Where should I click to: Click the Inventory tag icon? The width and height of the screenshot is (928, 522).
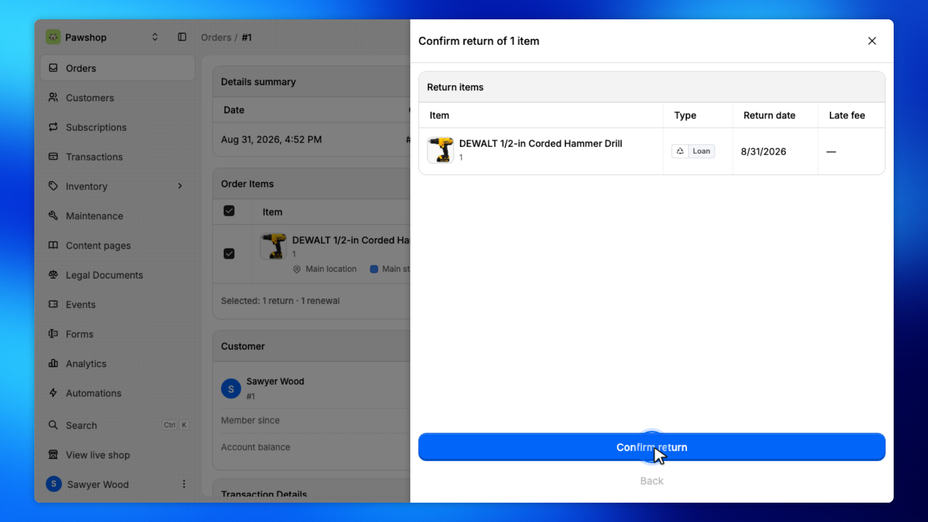point(53,186)
